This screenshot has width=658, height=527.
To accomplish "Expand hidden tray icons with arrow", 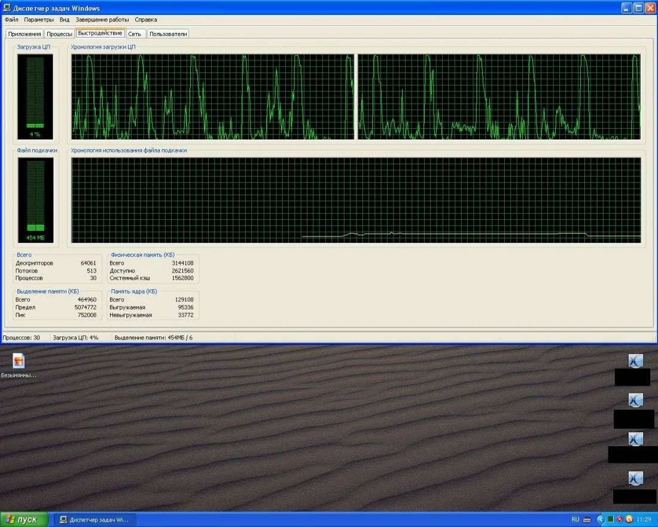I will pos(601,519).
